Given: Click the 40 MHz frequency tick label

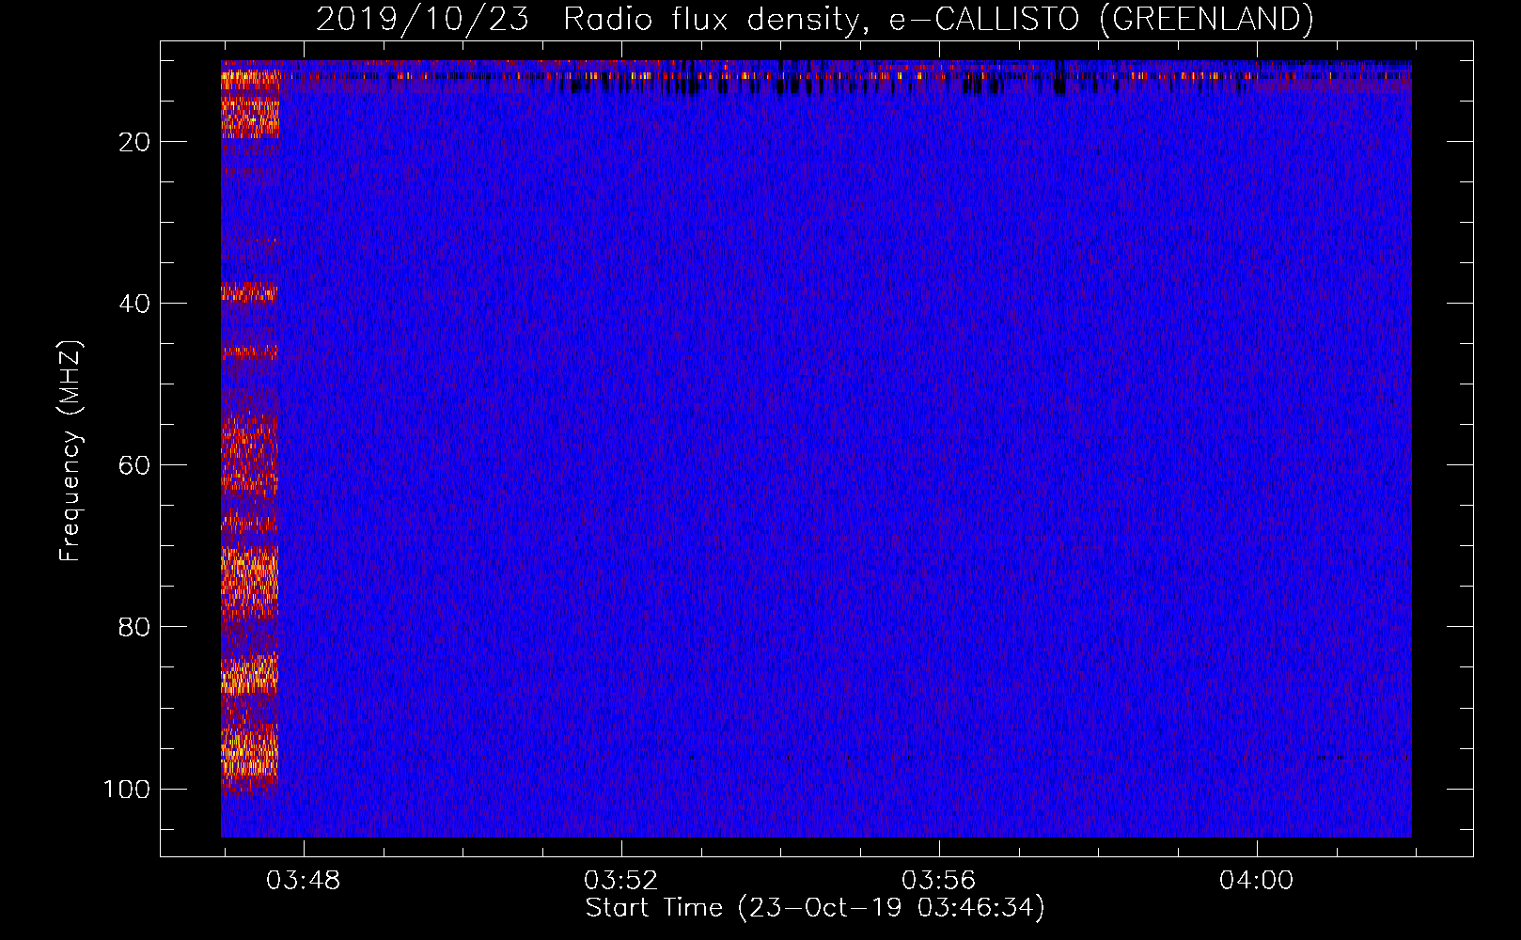Looking at the screenshot, I should tap(135, 304).
